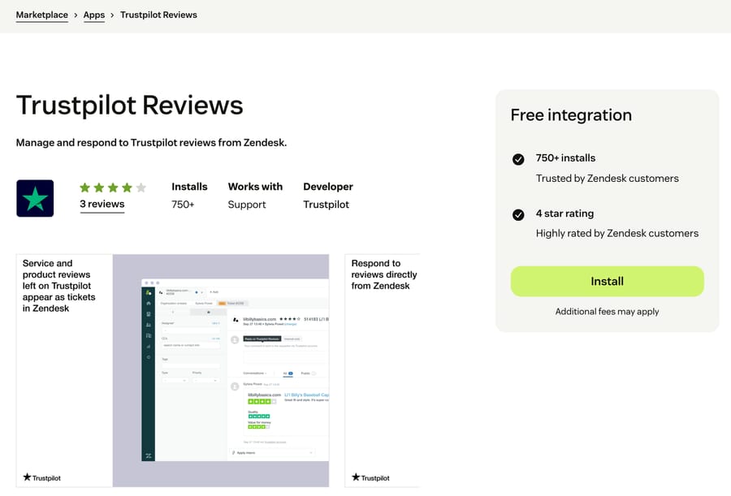731x496 pixels.
Task: Click the 'Installs' heading
Action: pos(189,187)
